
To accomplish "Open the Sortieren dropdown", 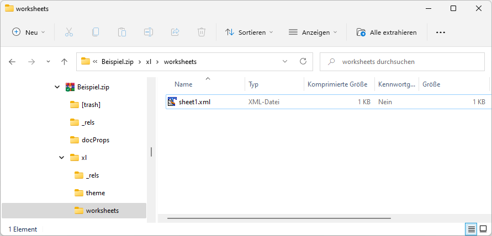I will coord(249,33).
